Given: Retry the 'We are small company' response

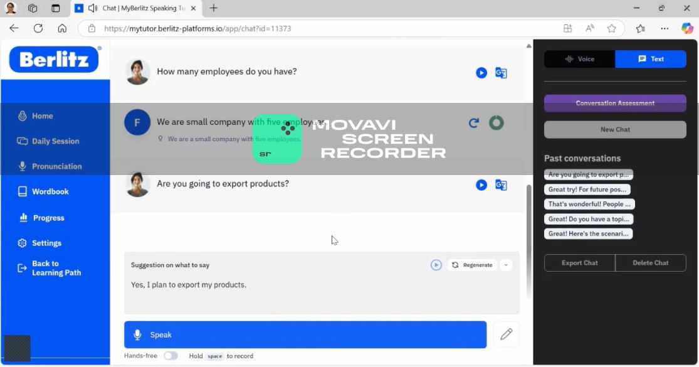Looking at the screenshot, I should point(473,123).
